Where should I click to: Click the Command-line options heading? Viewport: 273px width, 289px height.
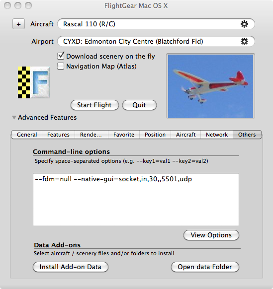(x=71, y=151)
